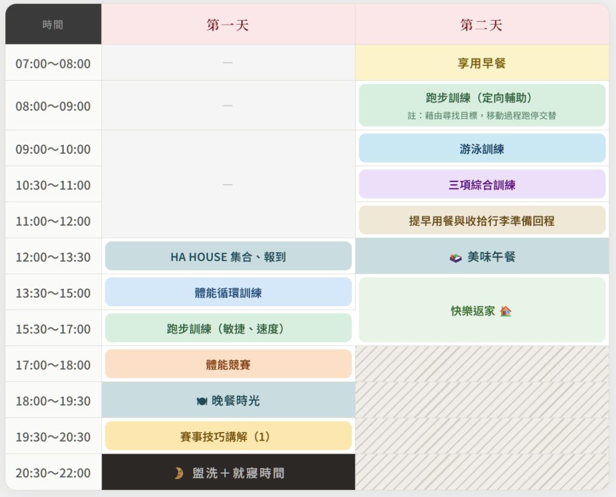Select the 第一天 column header
The image size is (616, 497).
click(x=228, y=25)
